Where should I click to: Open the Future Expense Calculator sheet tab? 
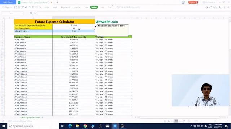click(30, 118)
